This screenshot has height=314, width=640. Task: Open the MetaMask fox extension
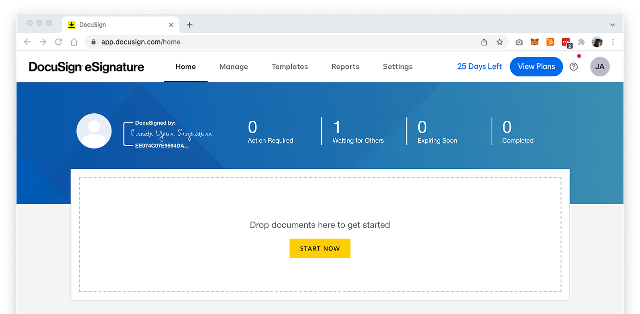click(x=535, y=42)
